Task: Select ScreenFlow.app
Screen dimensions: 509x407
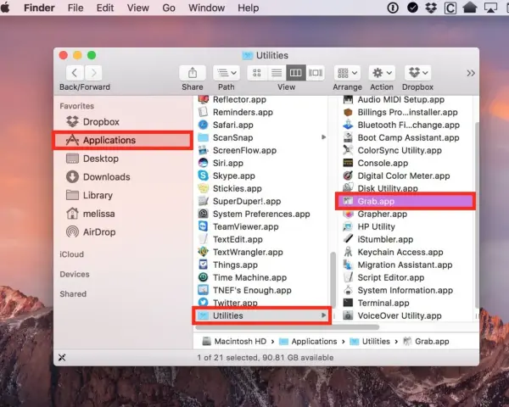Action: [261, 150]
